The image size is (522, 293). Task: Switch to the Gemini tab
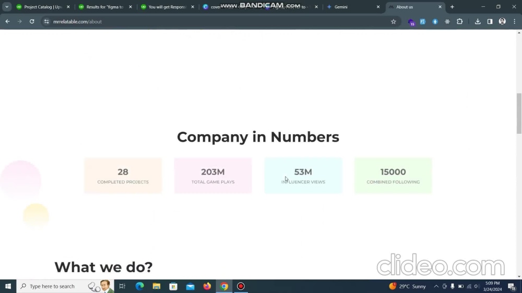[x=353, y=7]
